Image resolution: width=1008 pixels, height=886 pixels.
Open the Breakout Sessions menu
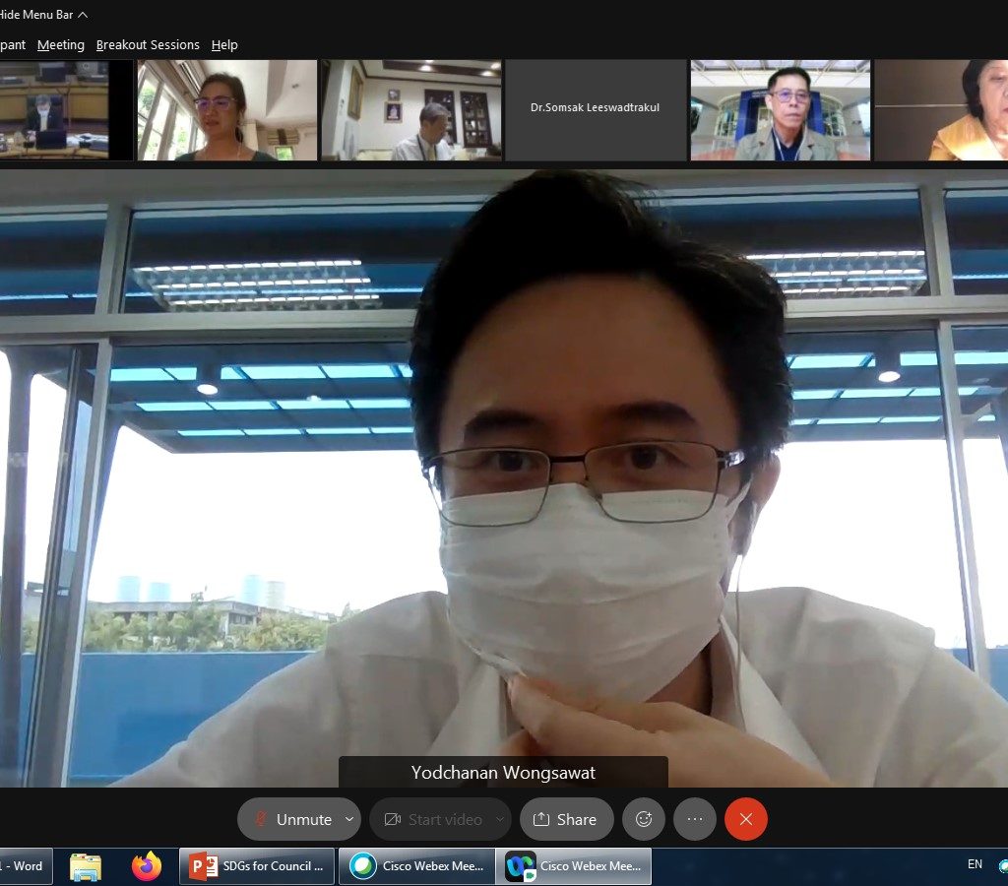pyautogui.click(x=148, y=45)
